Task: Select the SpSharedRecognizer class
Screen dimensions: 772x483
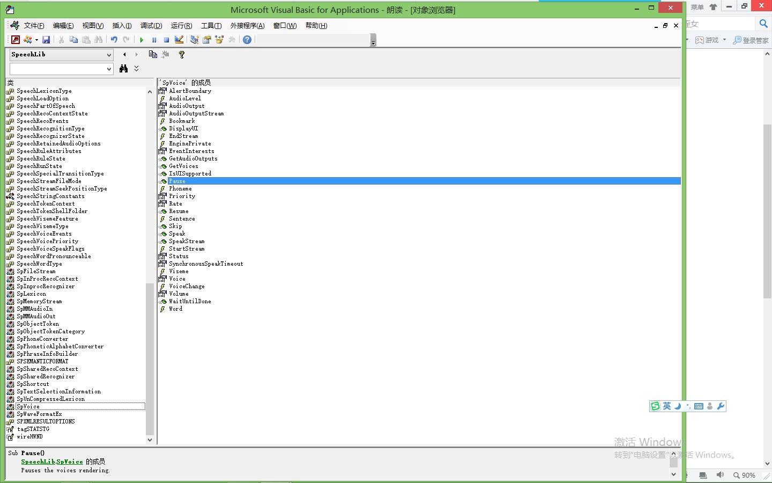Action: (46, 377)
